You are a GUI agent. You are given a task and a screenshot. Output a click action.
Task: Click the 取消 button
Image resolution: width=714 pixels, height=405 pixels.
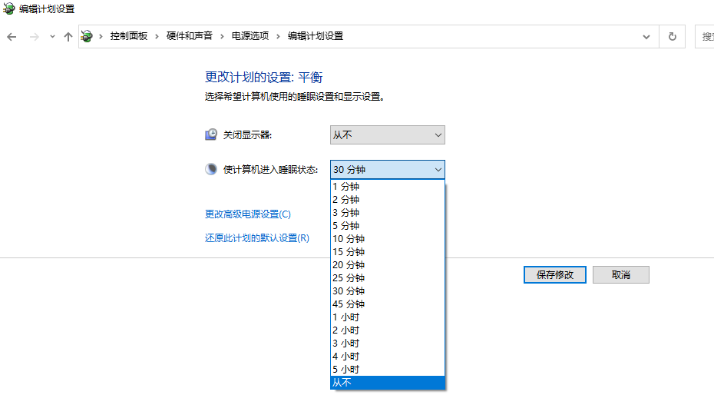click(620, 274)
